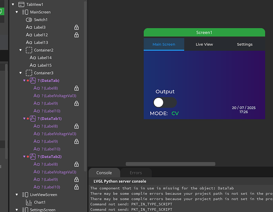
Task: Select the Chart1 row in hierarchy
Action: 46,202
